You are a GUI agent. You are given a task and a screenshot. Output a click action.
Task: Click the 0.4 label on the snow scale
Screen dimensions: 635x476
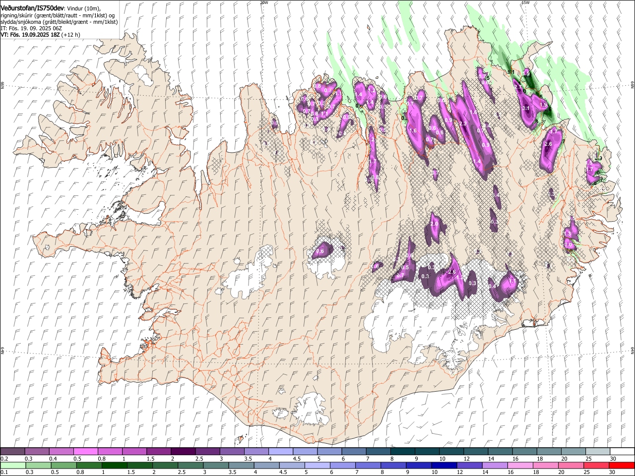tap(53, 459)
